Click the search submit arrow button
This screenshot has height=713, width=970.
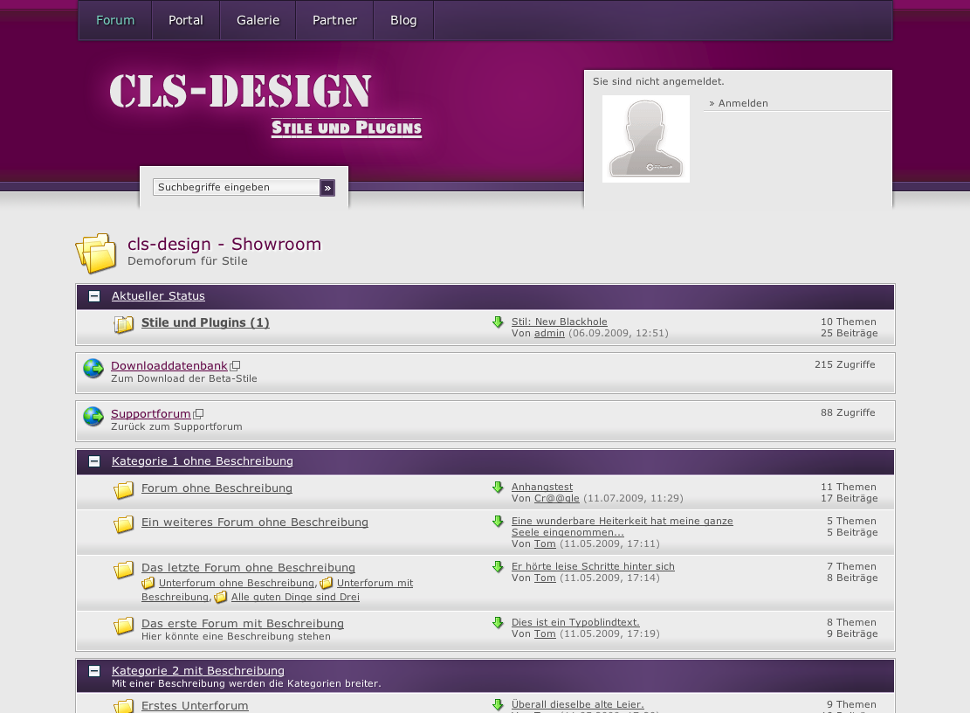pyautogui.click(x=327, y=188)
